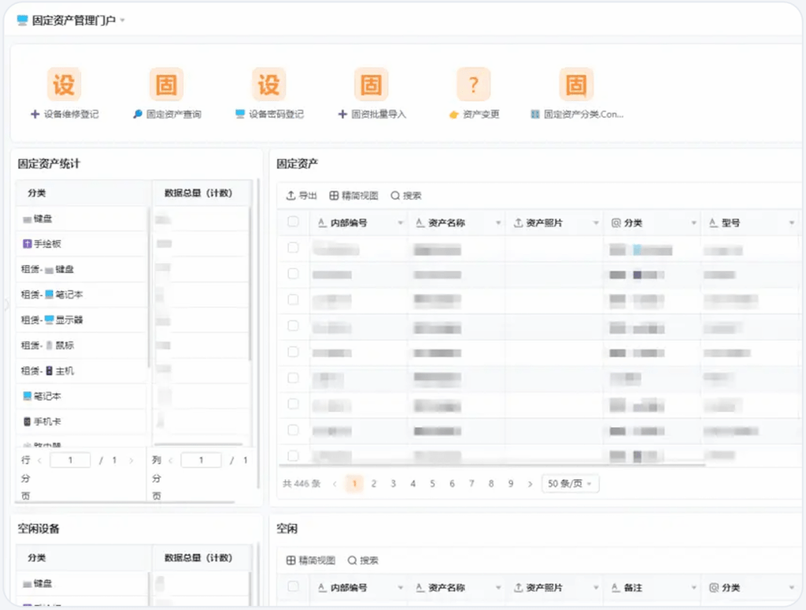
Task: Open the 固定资产查询 tile icon
Action: coord(166,84)
